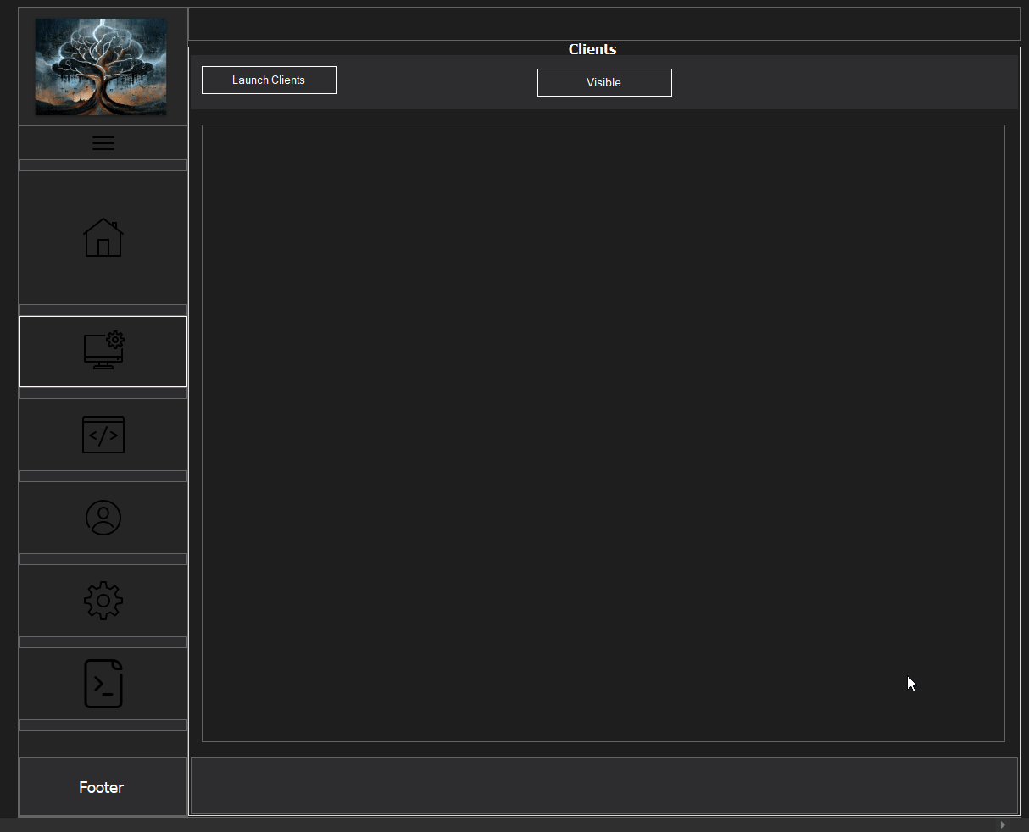The width and height of the screenshot is (1029, 832).
Task: Click the divider strip below the terminal icon
Action: coord(103,725)
